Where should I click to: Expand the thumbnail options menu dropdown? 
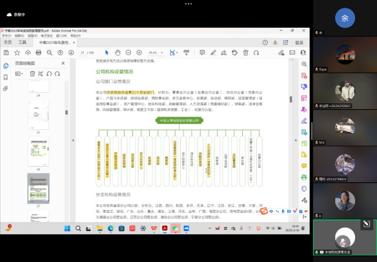coord(20,74)
